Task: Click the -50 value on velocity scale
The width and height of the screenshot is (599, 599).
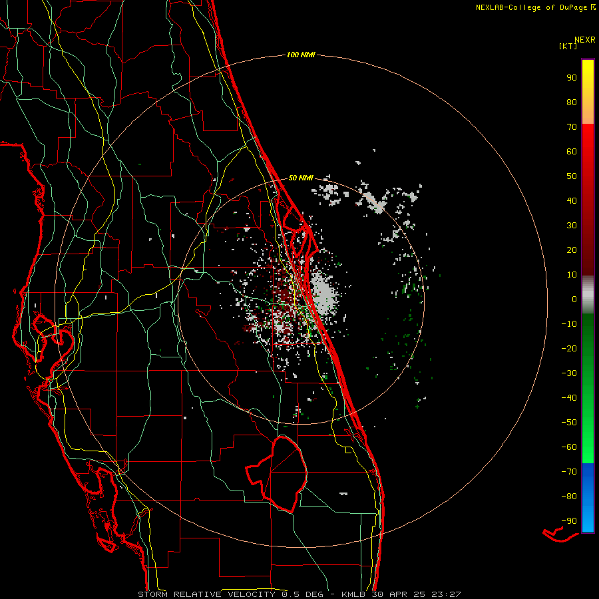Action: pyautogui.click(x=569, y=422)
